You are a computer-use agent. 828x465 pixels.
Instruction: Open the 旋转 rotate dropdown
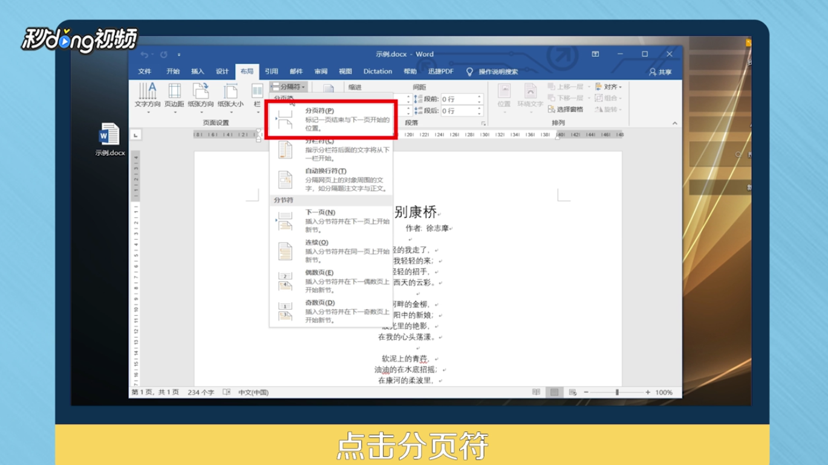608,109
